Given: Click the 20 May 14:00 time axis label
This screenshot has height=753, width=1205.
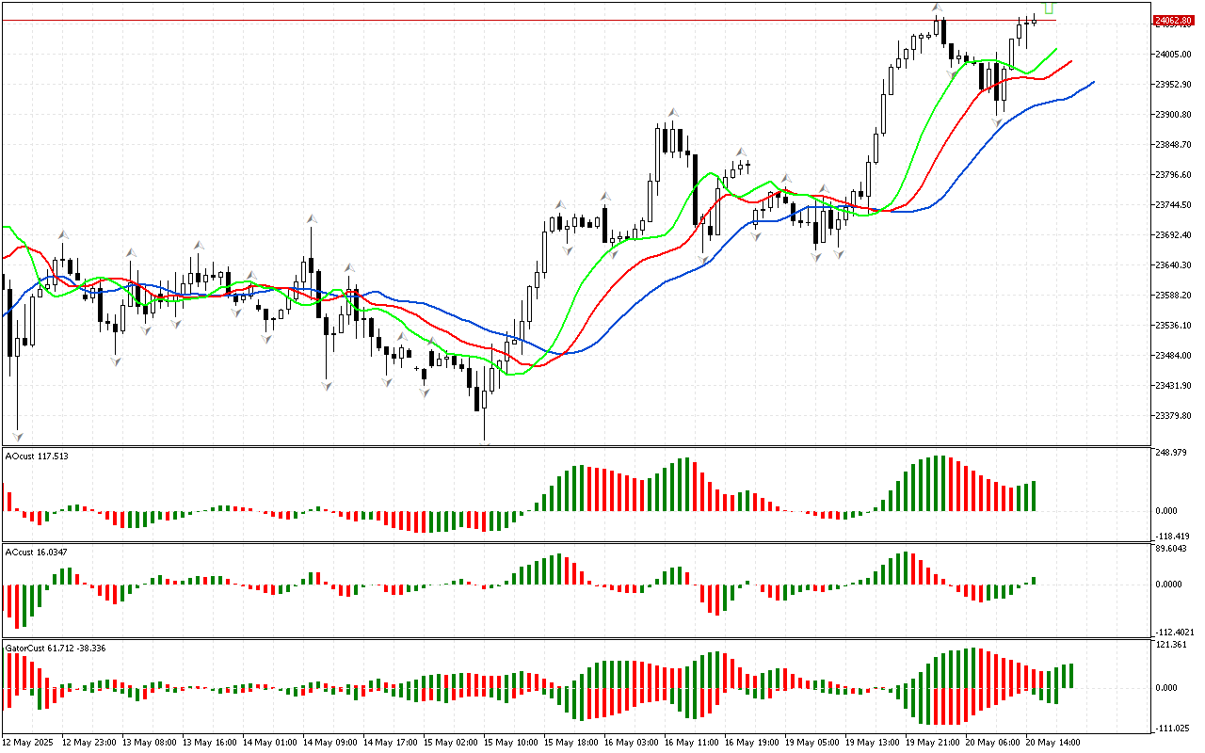Looking at the screenshot, I should (1051, 742).
